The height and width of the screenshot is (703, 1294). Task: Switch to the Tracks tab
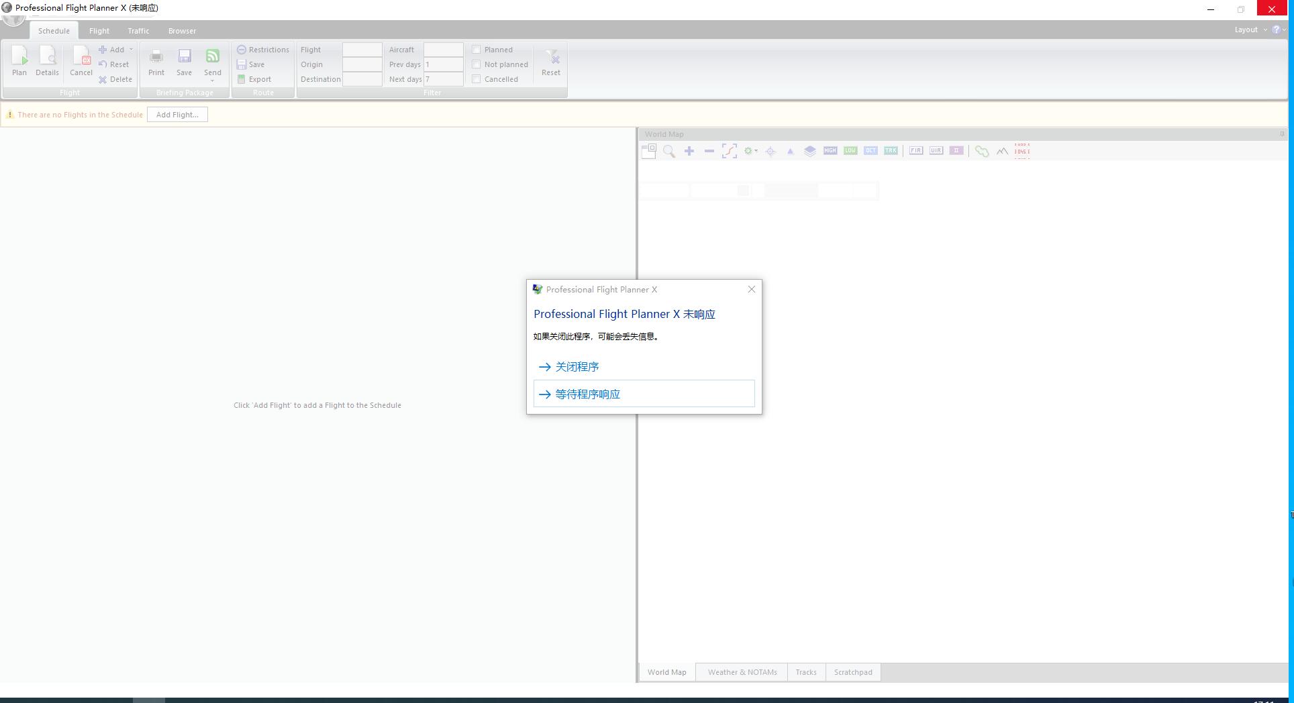806,672
